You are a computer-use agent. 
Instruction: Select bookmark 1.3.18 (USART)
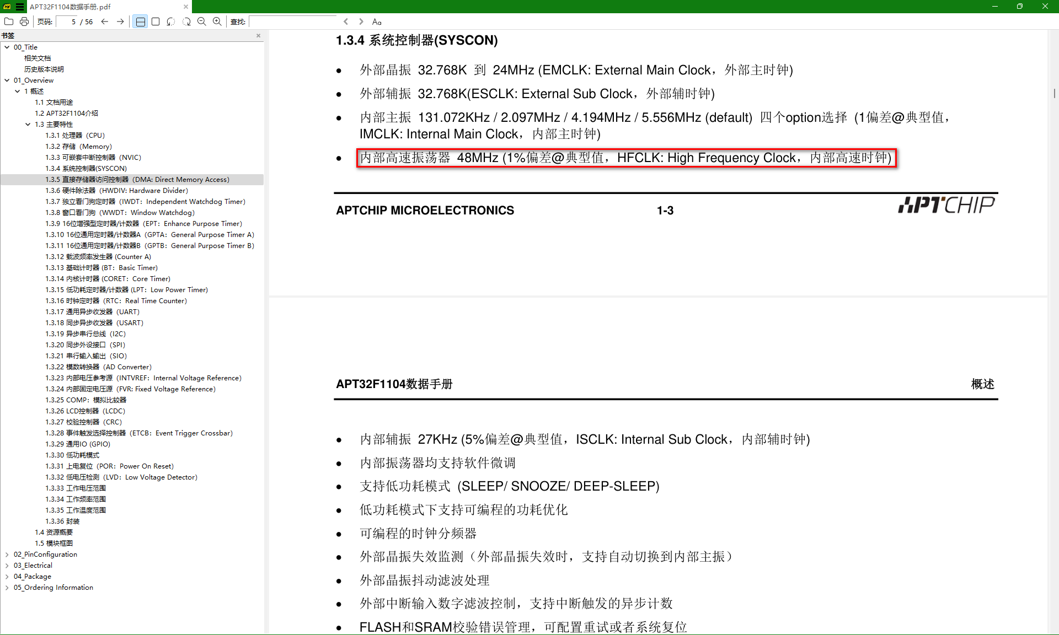(x=94, y=323)
